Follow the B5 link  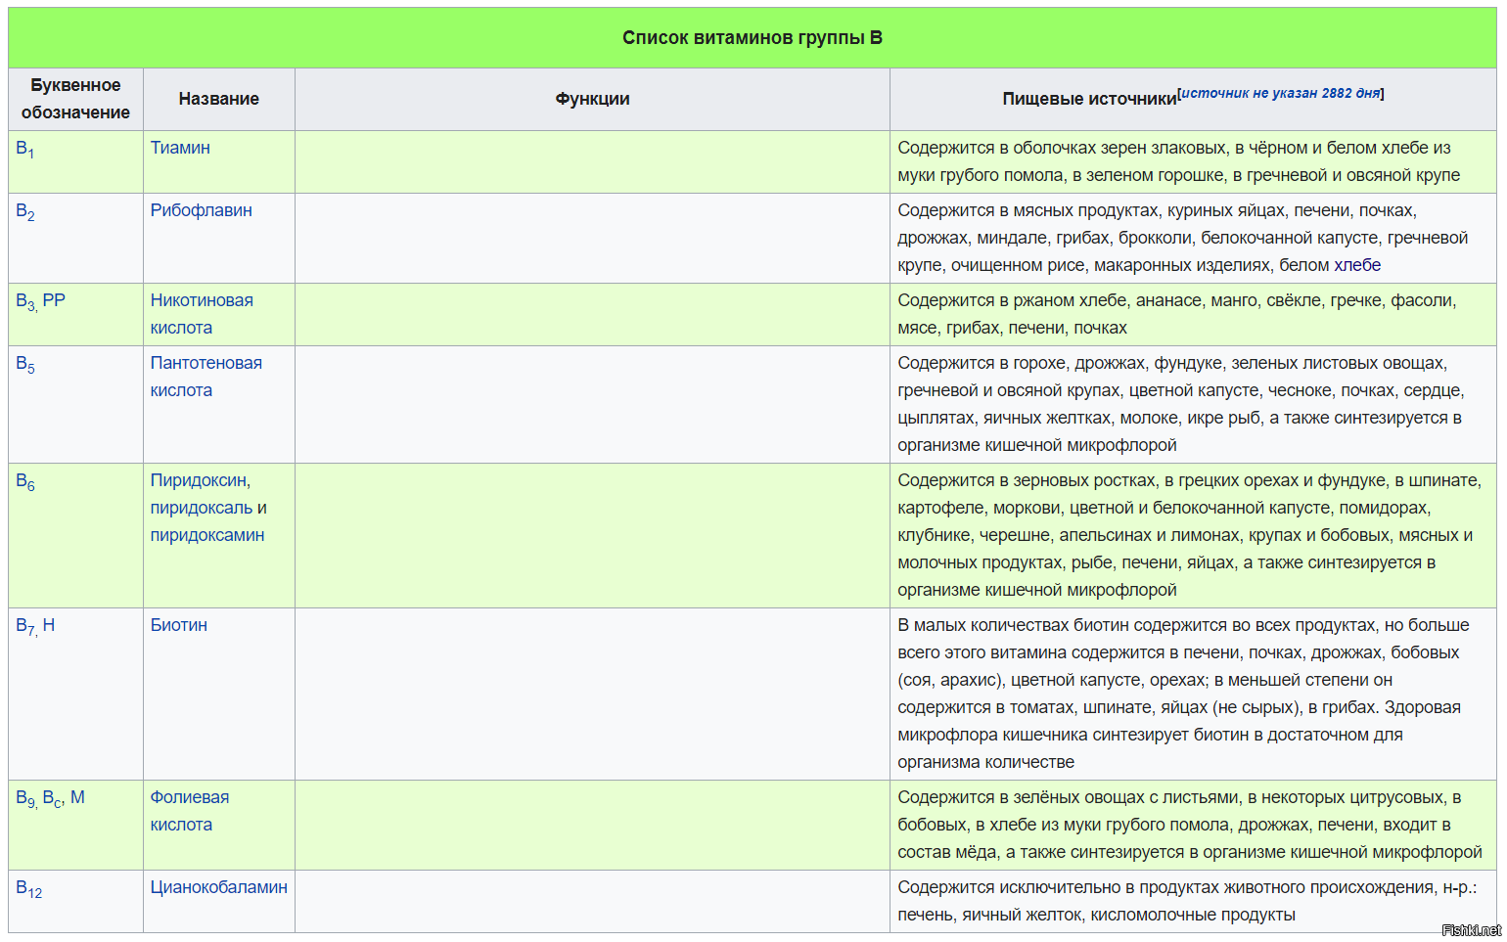(24, 365)
